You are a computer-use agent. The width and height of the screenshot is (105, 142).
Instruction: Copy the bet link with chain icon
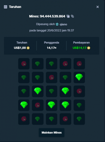point(72,16)
